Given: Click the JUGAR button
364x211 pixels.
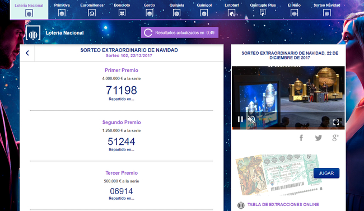Looking at the screenshot, I should tap(326, 173).
